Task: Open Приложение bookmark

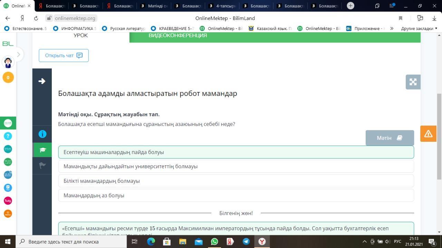Action: [x=365, y=28]
